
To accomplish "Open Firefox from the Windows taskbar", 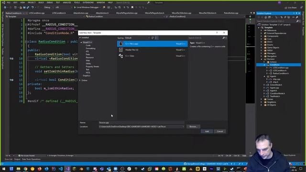I will tap(39, 169).
